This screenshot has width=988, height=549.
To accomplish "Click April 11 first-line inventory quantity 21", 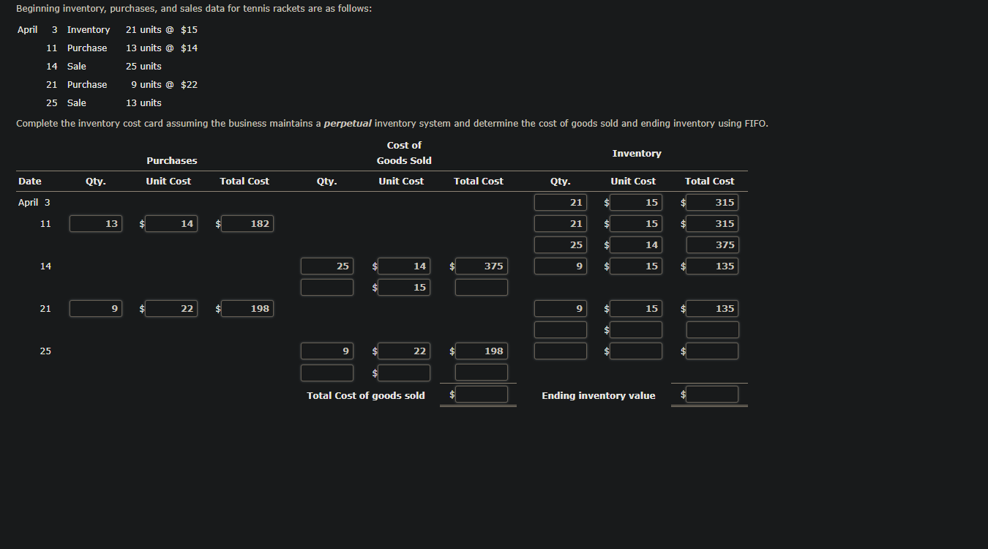I will click(561, 224).
